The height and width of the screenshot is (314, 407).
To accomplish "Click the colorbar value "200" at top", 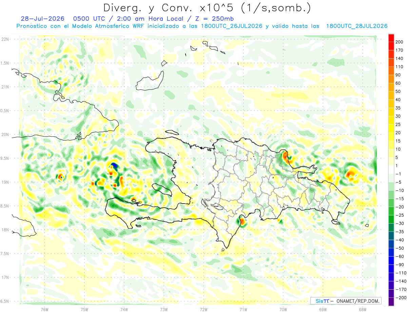I will pyautogui.click(x=400, y=42).
